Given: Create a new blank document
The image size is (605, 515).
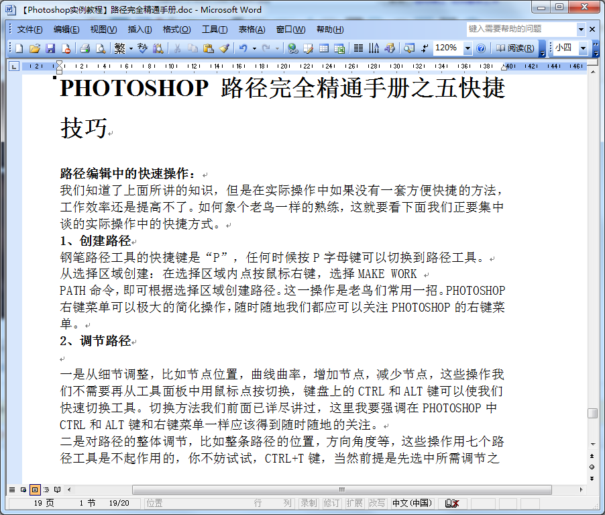Looking at the screenshot, I should (19, 48).
